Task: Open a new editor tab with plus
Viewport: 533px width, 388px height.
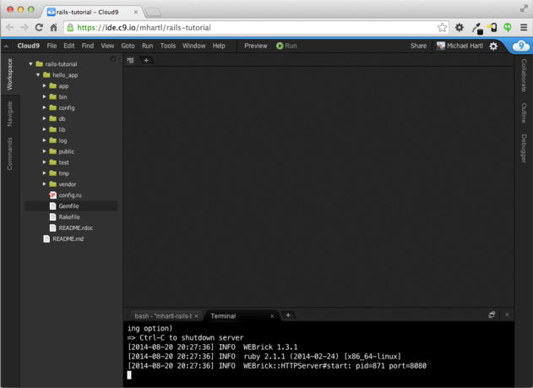Action: 146,61
